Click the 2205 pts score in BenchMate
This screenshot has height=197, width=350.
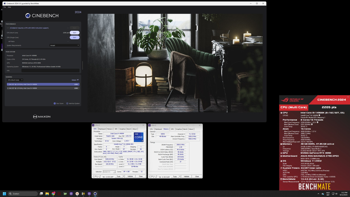(329, 107)
